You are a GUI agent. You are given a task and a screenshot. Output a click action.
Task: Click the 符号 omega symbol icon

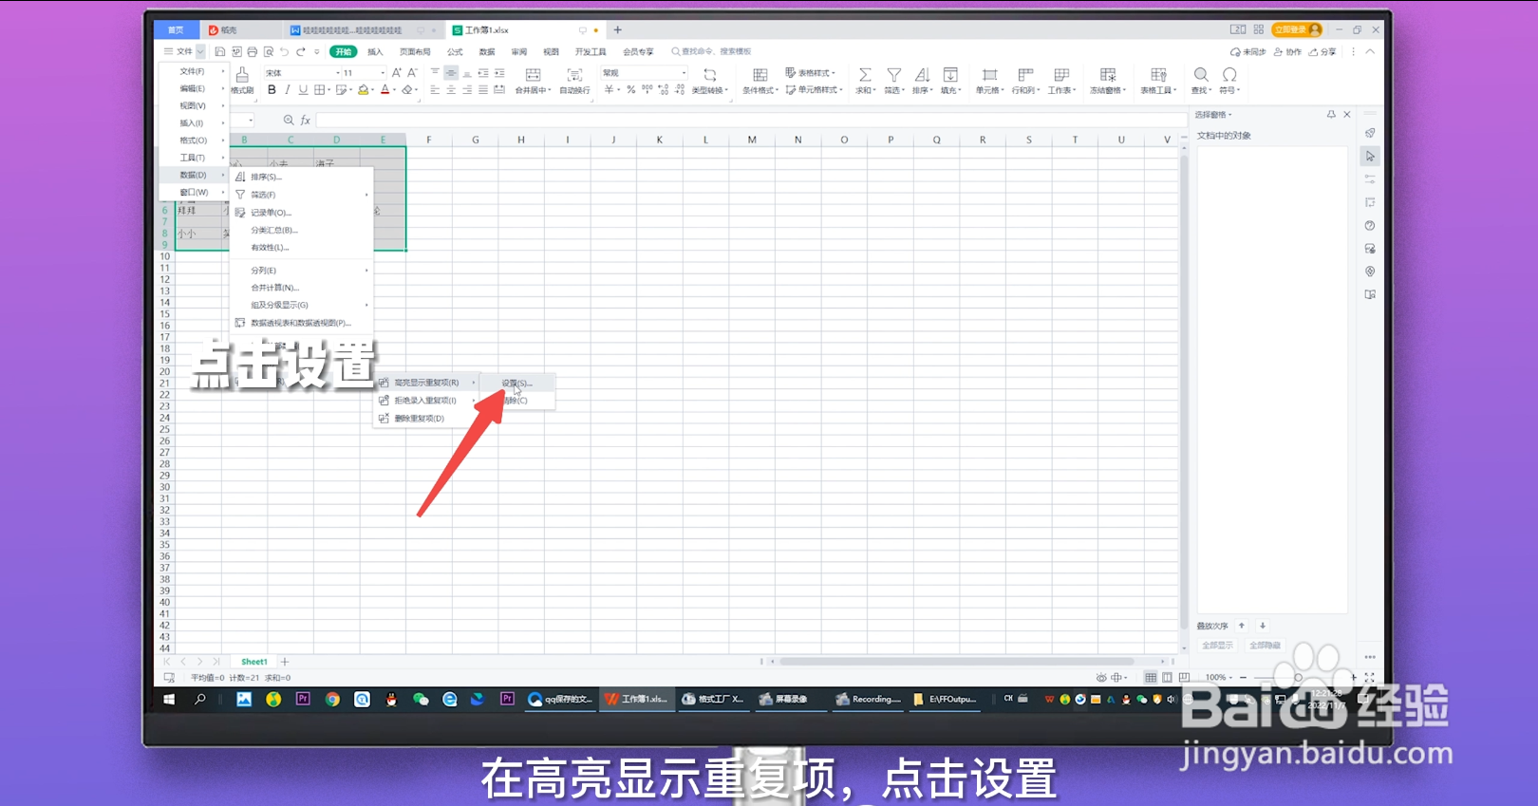pos(1229,75)
